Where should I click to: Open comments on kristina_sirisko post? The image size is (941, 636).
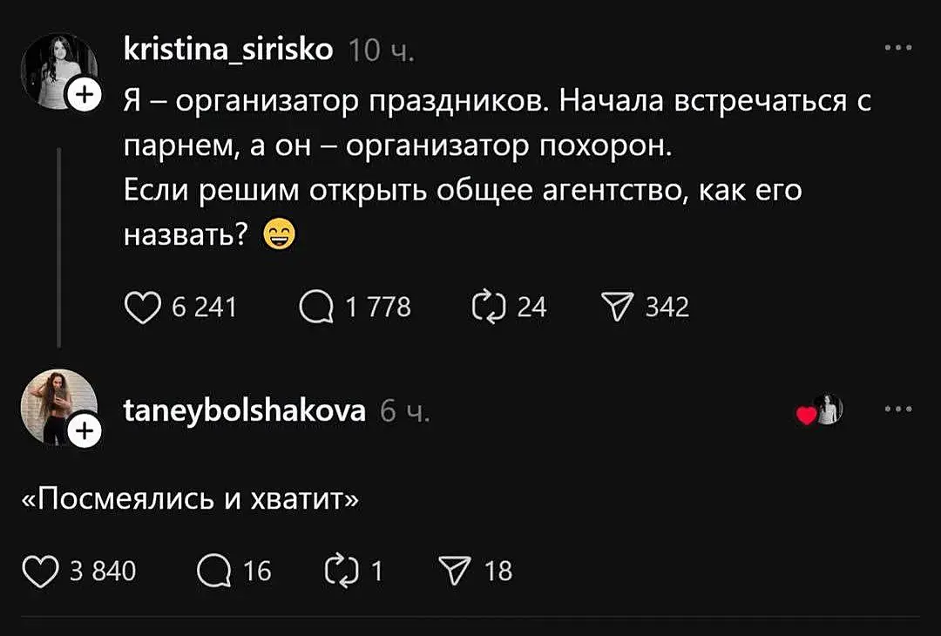[316, 307]
